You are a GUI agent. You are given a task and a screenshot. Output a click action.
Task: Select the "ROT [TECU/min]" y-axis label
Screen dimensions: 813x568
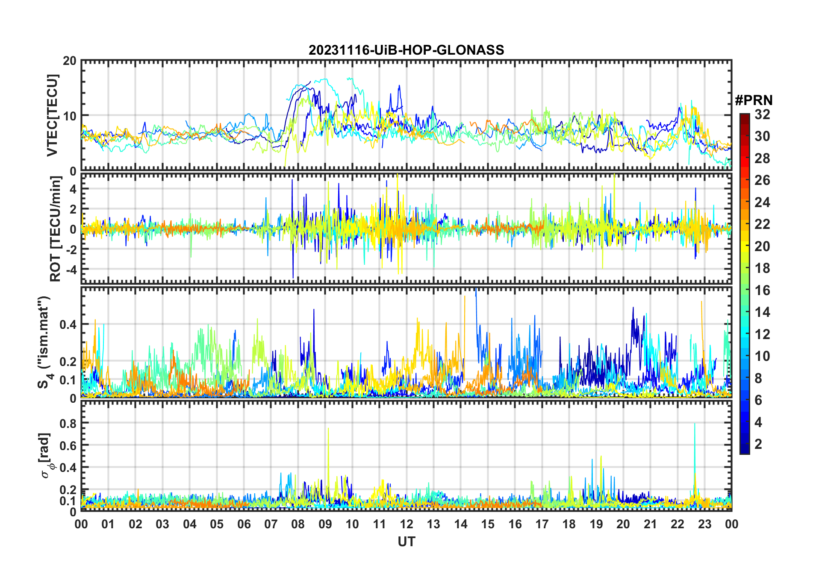(x=56, y=229)
